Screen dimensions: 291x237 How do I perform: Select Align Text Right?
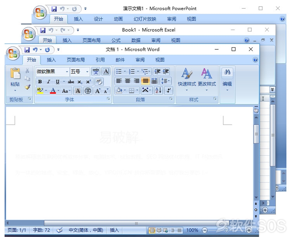137,81
